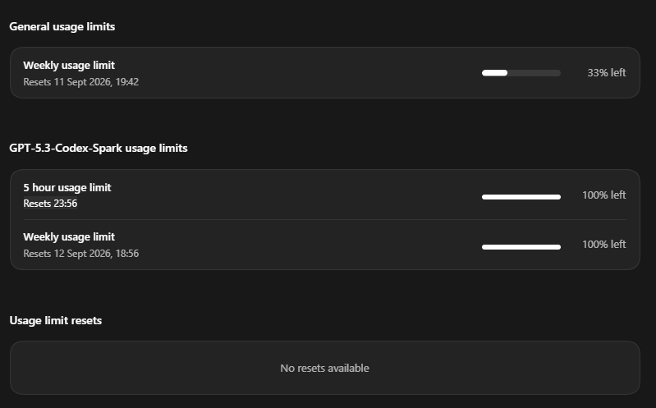Select the Codex-Spark Weekly usage limit label
Viewport: 656px width, 408px height.
[69, 237]
